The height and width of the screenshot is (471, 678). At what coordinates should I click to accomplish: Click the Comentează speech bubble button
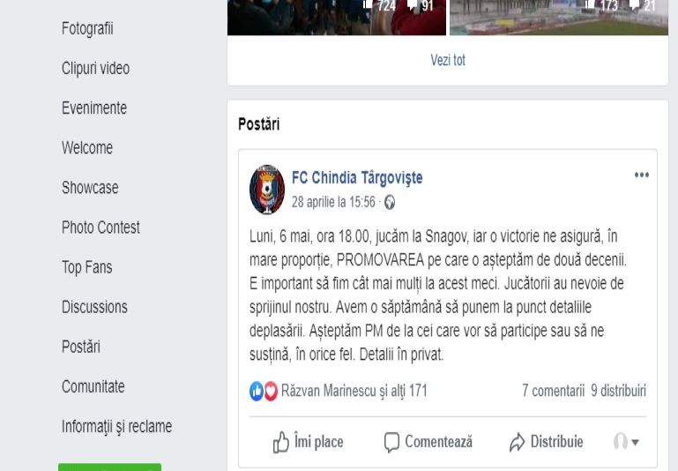click(x=428, y=442)
